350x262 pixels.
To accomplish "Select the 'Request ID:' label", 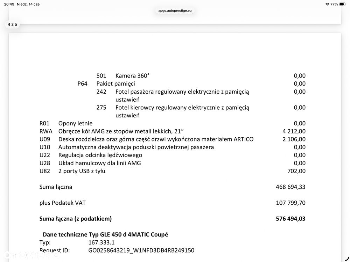I will click(55, 250).
